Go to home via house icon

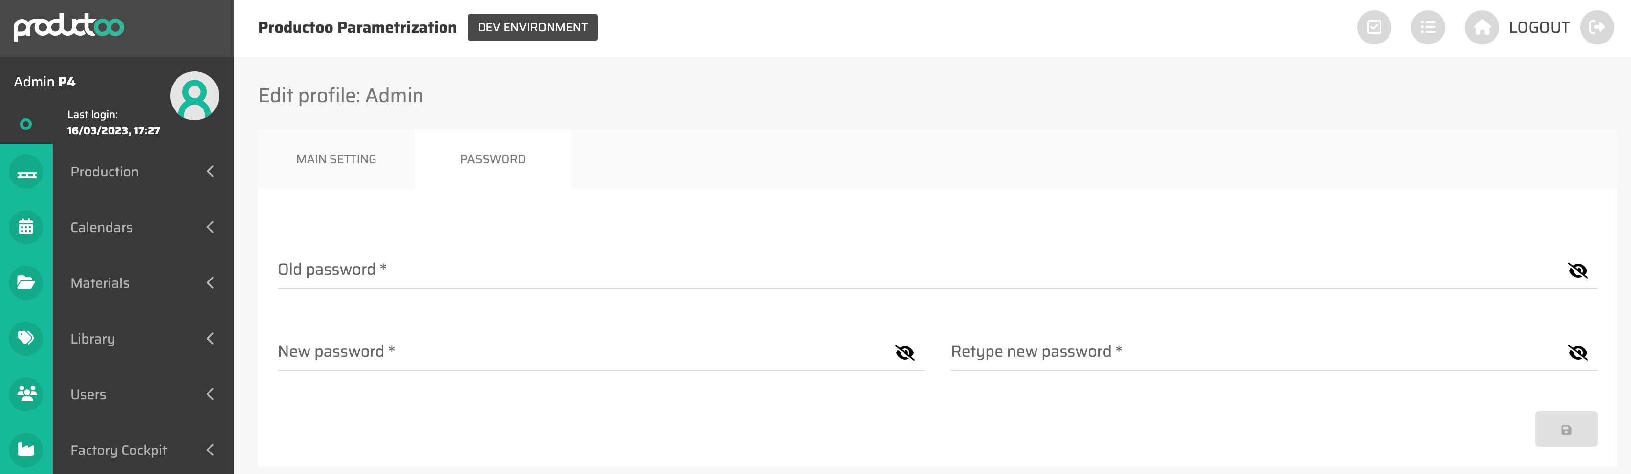pos(1481,27)
